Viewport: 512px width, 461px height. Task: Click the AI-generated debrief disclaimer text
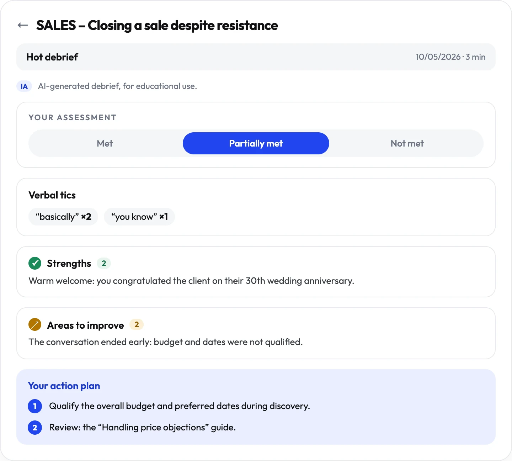(x=117, y=86)
